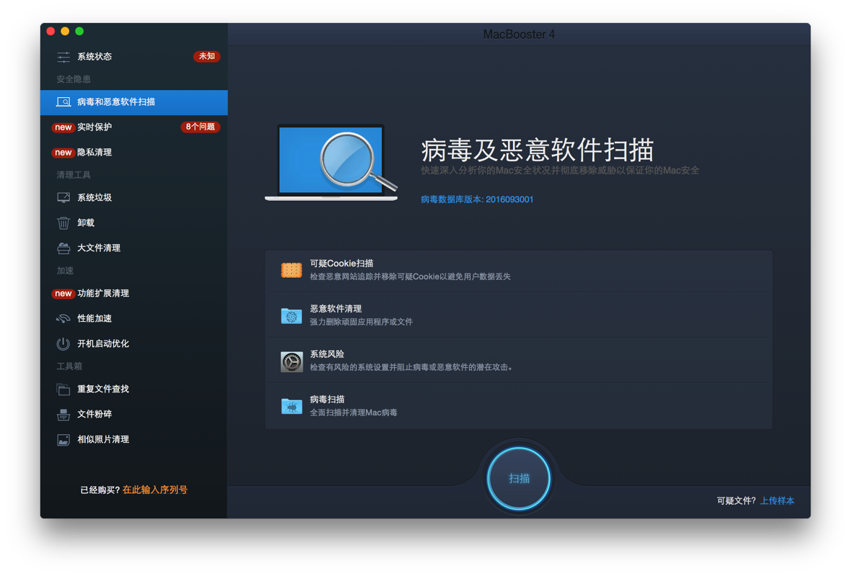Click the cookie icon for 可疑Cookie扫描
The height and width of the screenshot is (576, 851).
(x=291, y=269)
